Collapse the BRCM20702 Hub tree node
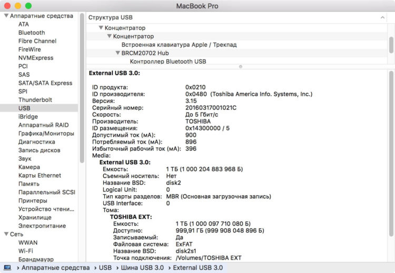The image size is (395, 273). point(118,53)
